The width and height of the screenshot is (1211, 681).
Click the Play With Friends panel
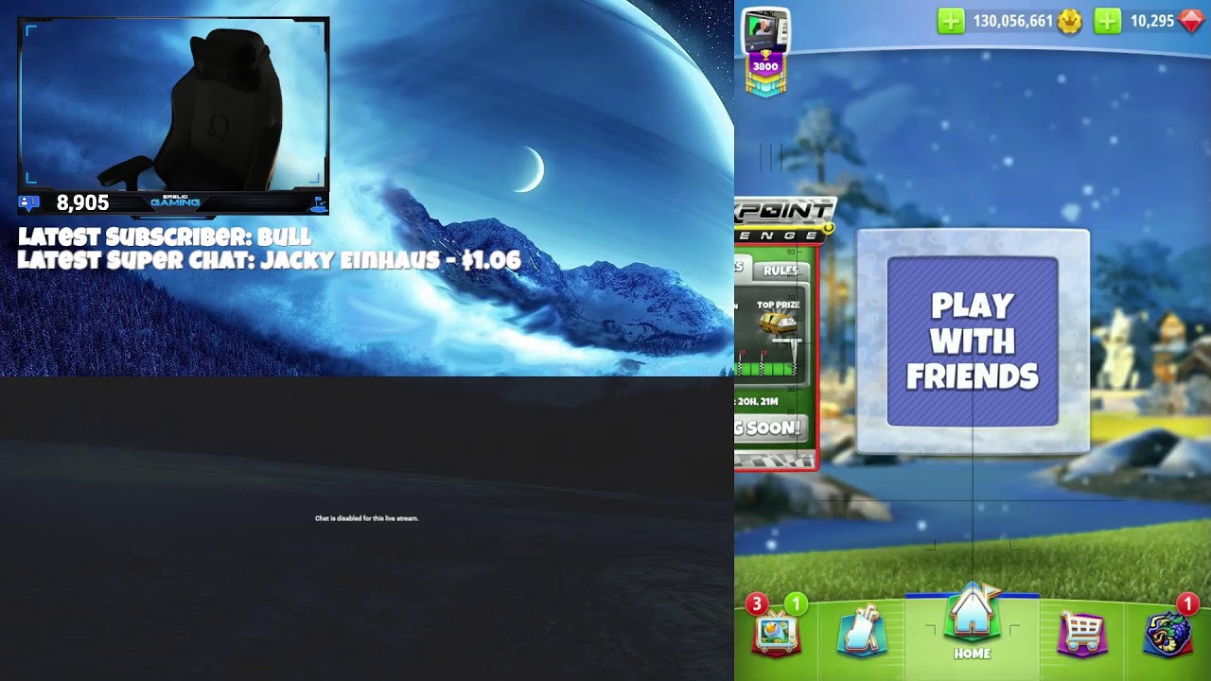pyautogui.click(x=973, y=341)
